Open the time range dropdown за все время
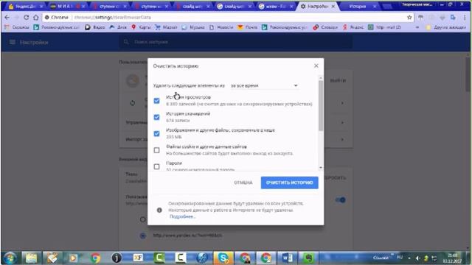The width and height of the screenshot is (472, 265). [264, 85]
